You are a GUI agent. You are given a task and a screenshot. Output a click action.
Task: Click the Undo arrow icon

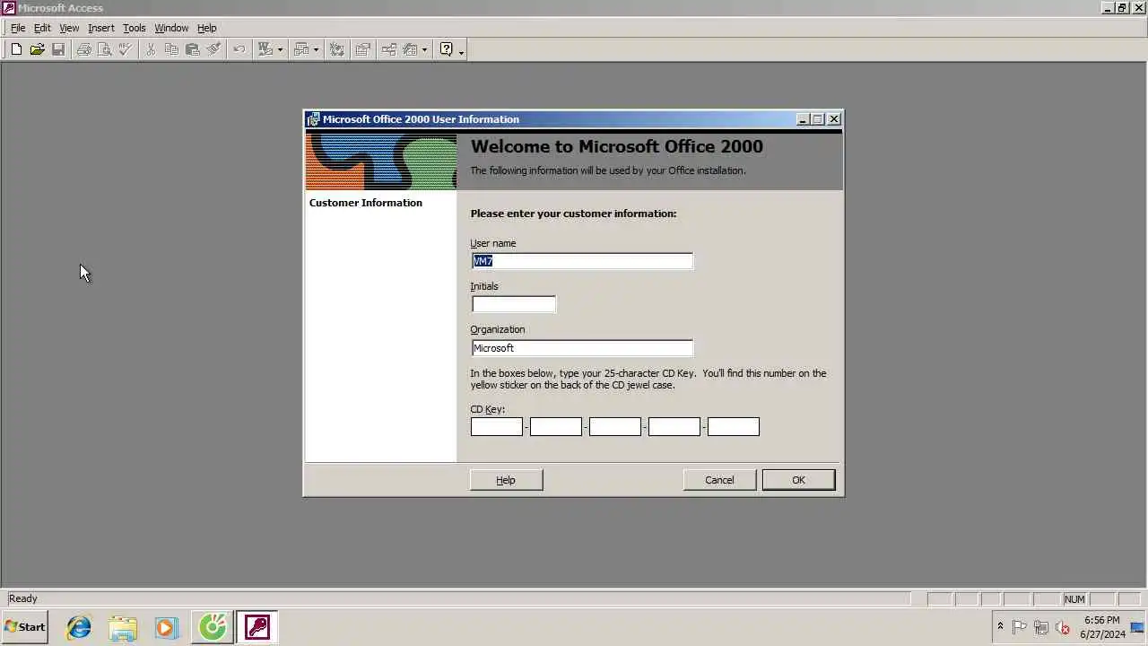(x=239, y=49)
